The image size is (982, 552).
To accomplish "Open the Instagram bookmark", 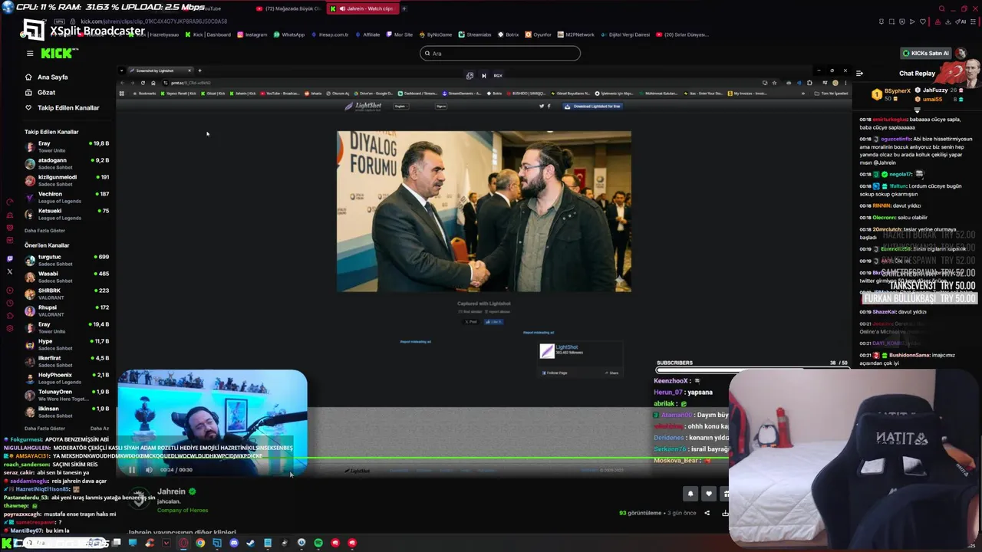I will point(252,34).
